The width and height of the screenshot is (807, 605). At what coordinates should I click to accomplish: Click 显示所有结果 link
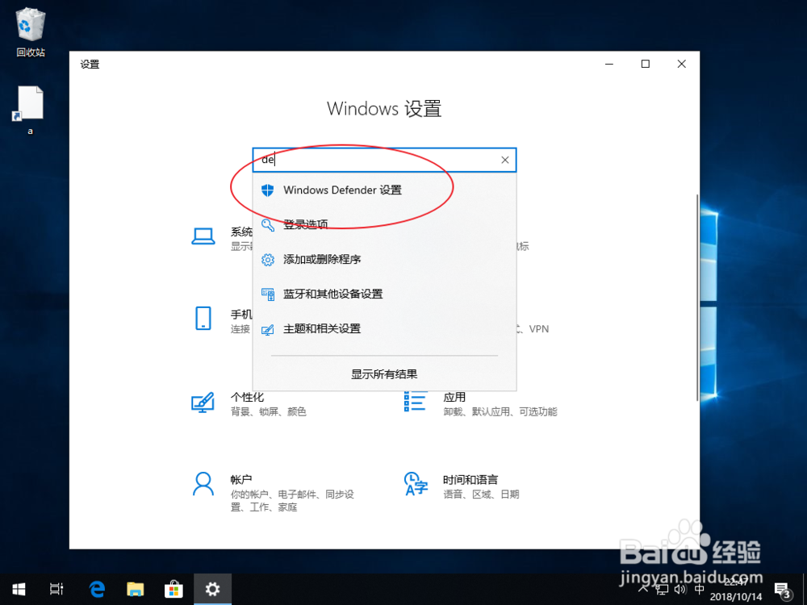[384, 374]
